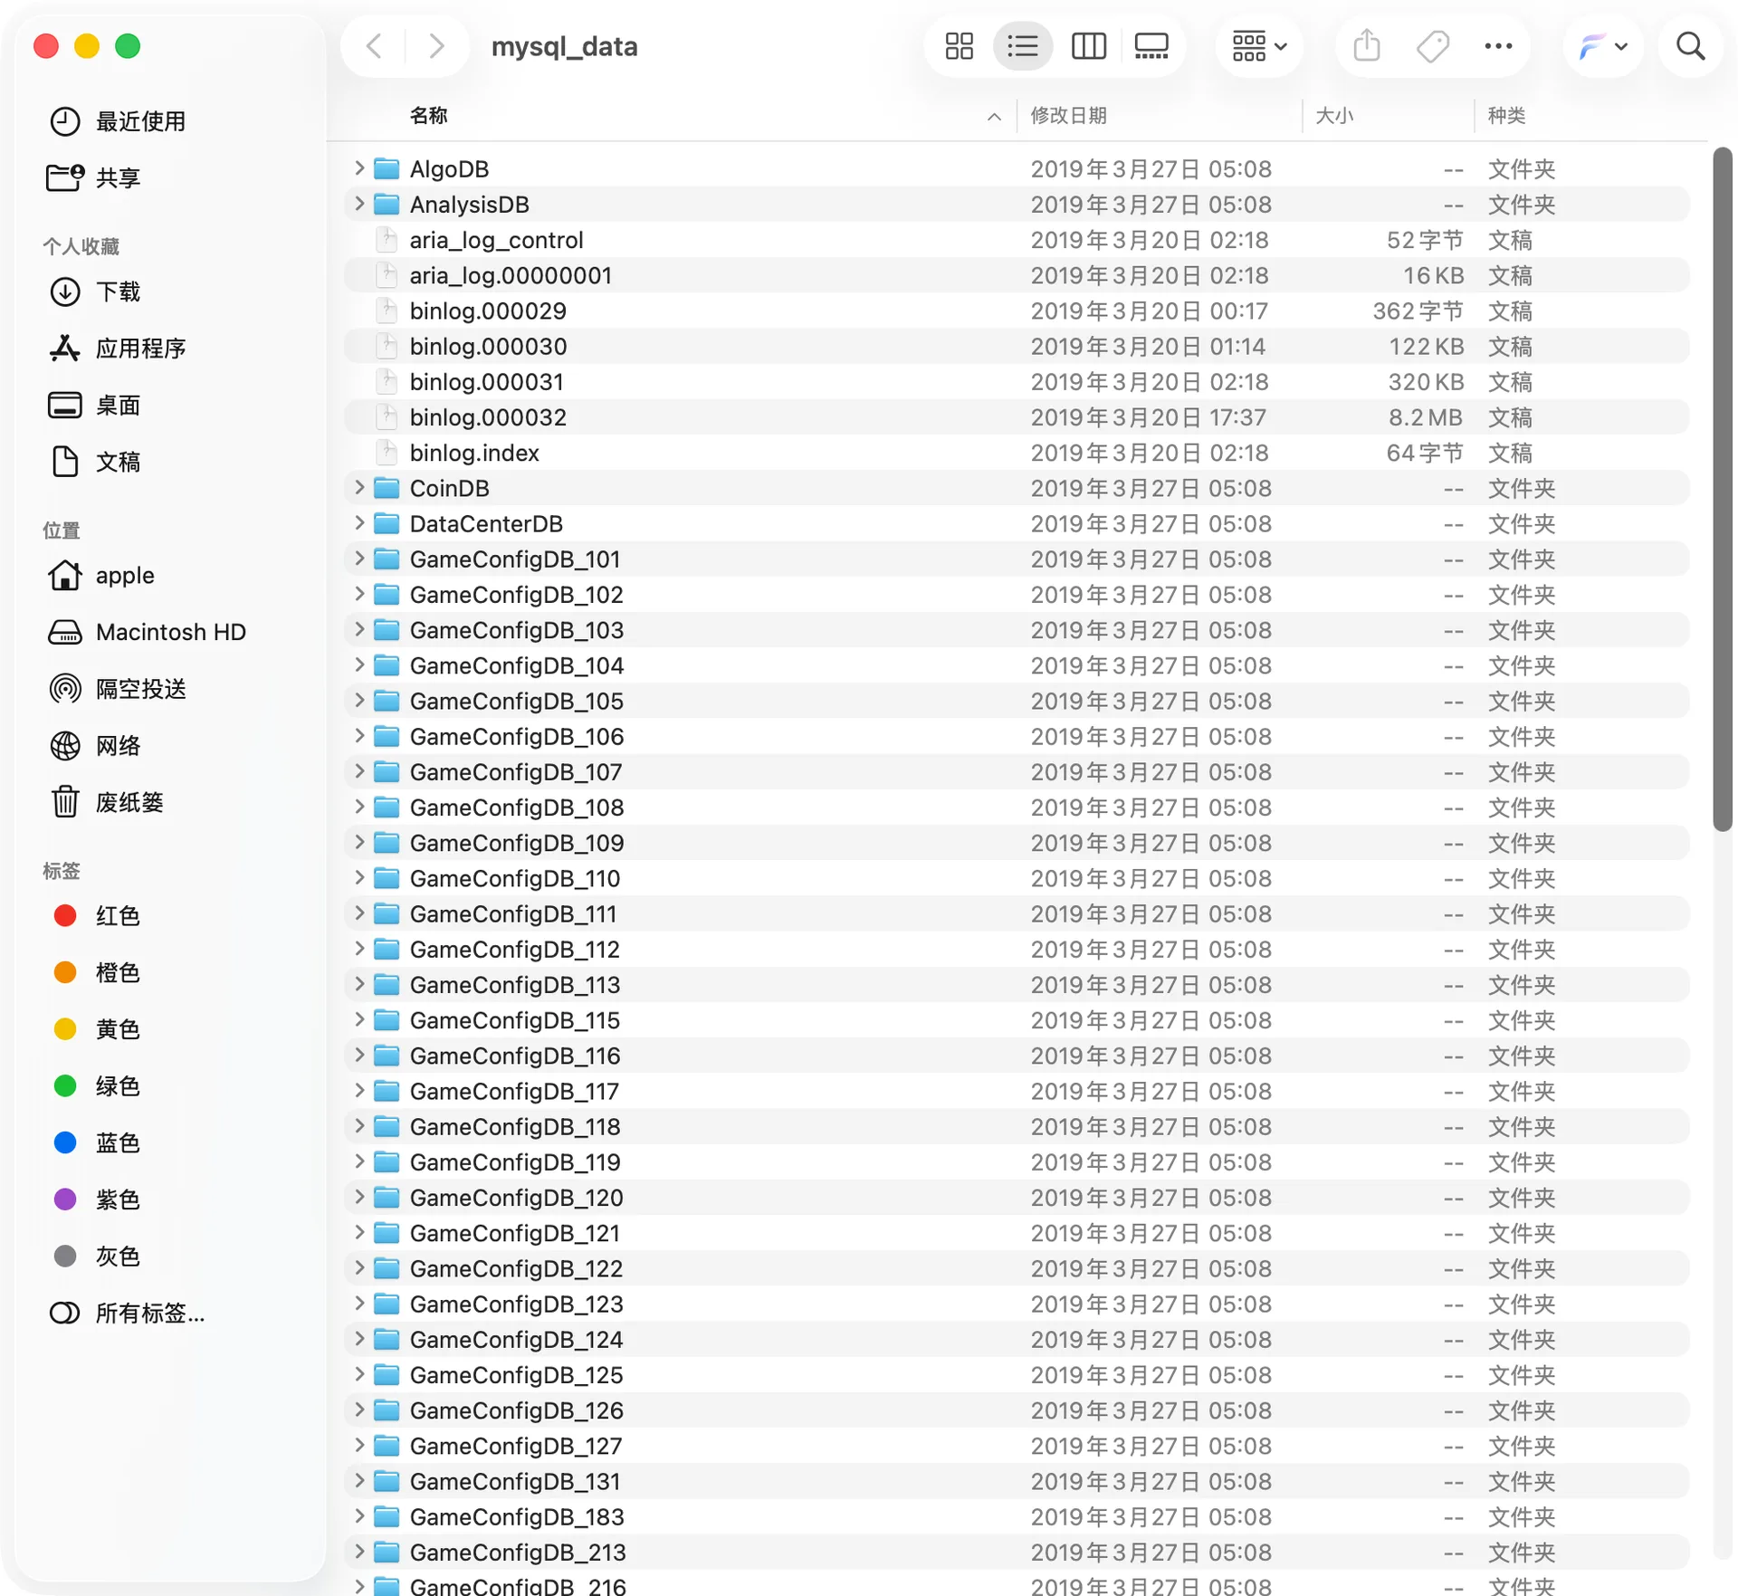The height and width of the screenshot is (1596, 1738).
Task: Switch to list view
Action: pos(1023,46)
